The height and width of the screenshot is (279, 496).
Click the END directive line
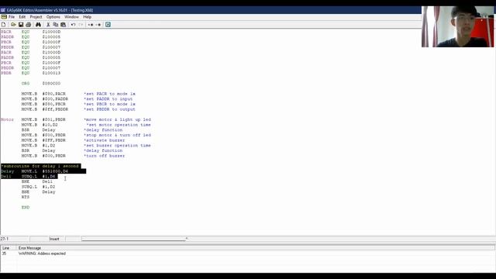coord(26,208)
